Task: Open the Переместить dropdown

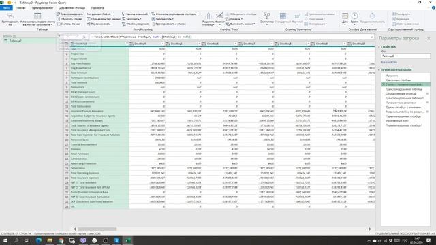Action: click(x=162, y=19)
